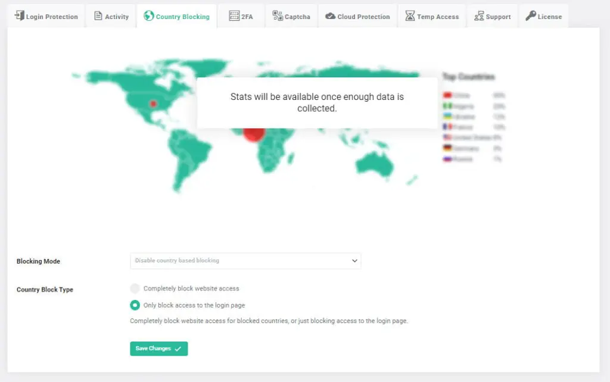The height and width of the screenshot is (382, 610).
Task: Click the Activity document icon
Action: [98, 16]
